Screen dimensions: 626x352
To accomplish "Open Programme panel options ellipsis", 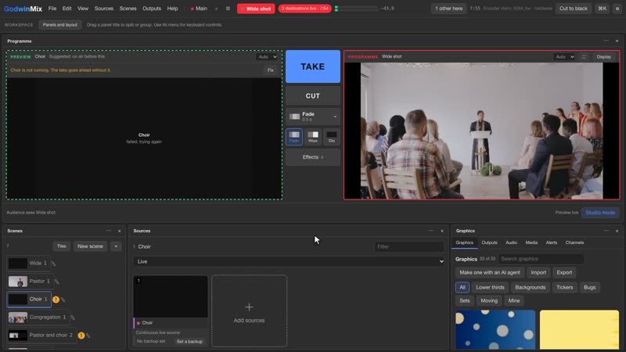I will click(606, 41).
